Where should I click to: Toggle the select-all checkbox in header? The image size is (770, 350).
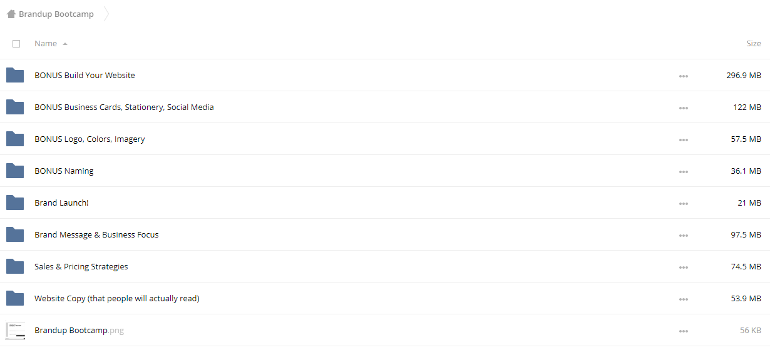pos(16,44)
